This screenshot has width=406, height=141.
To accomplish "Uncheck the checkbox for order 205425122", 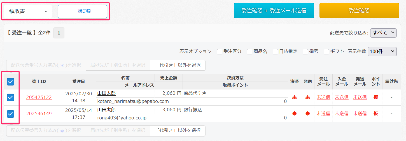I will pos(10,97).
